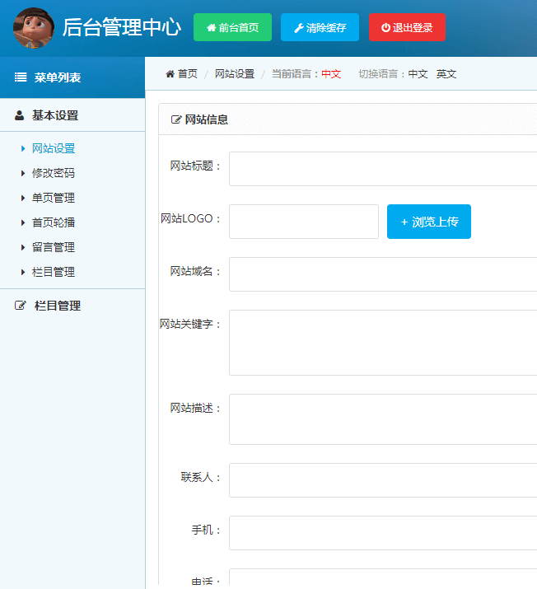The width and height of the screenshot is (537, 589).
Task: Expand the 基本设置 menu section
Action: (55, 116)
